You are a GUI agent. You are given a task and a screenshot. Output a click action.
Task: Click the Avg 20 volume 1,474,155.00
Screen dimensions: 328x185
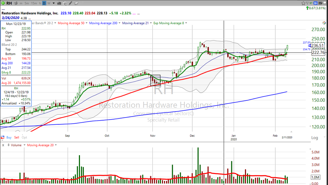(x=22, y=83)
